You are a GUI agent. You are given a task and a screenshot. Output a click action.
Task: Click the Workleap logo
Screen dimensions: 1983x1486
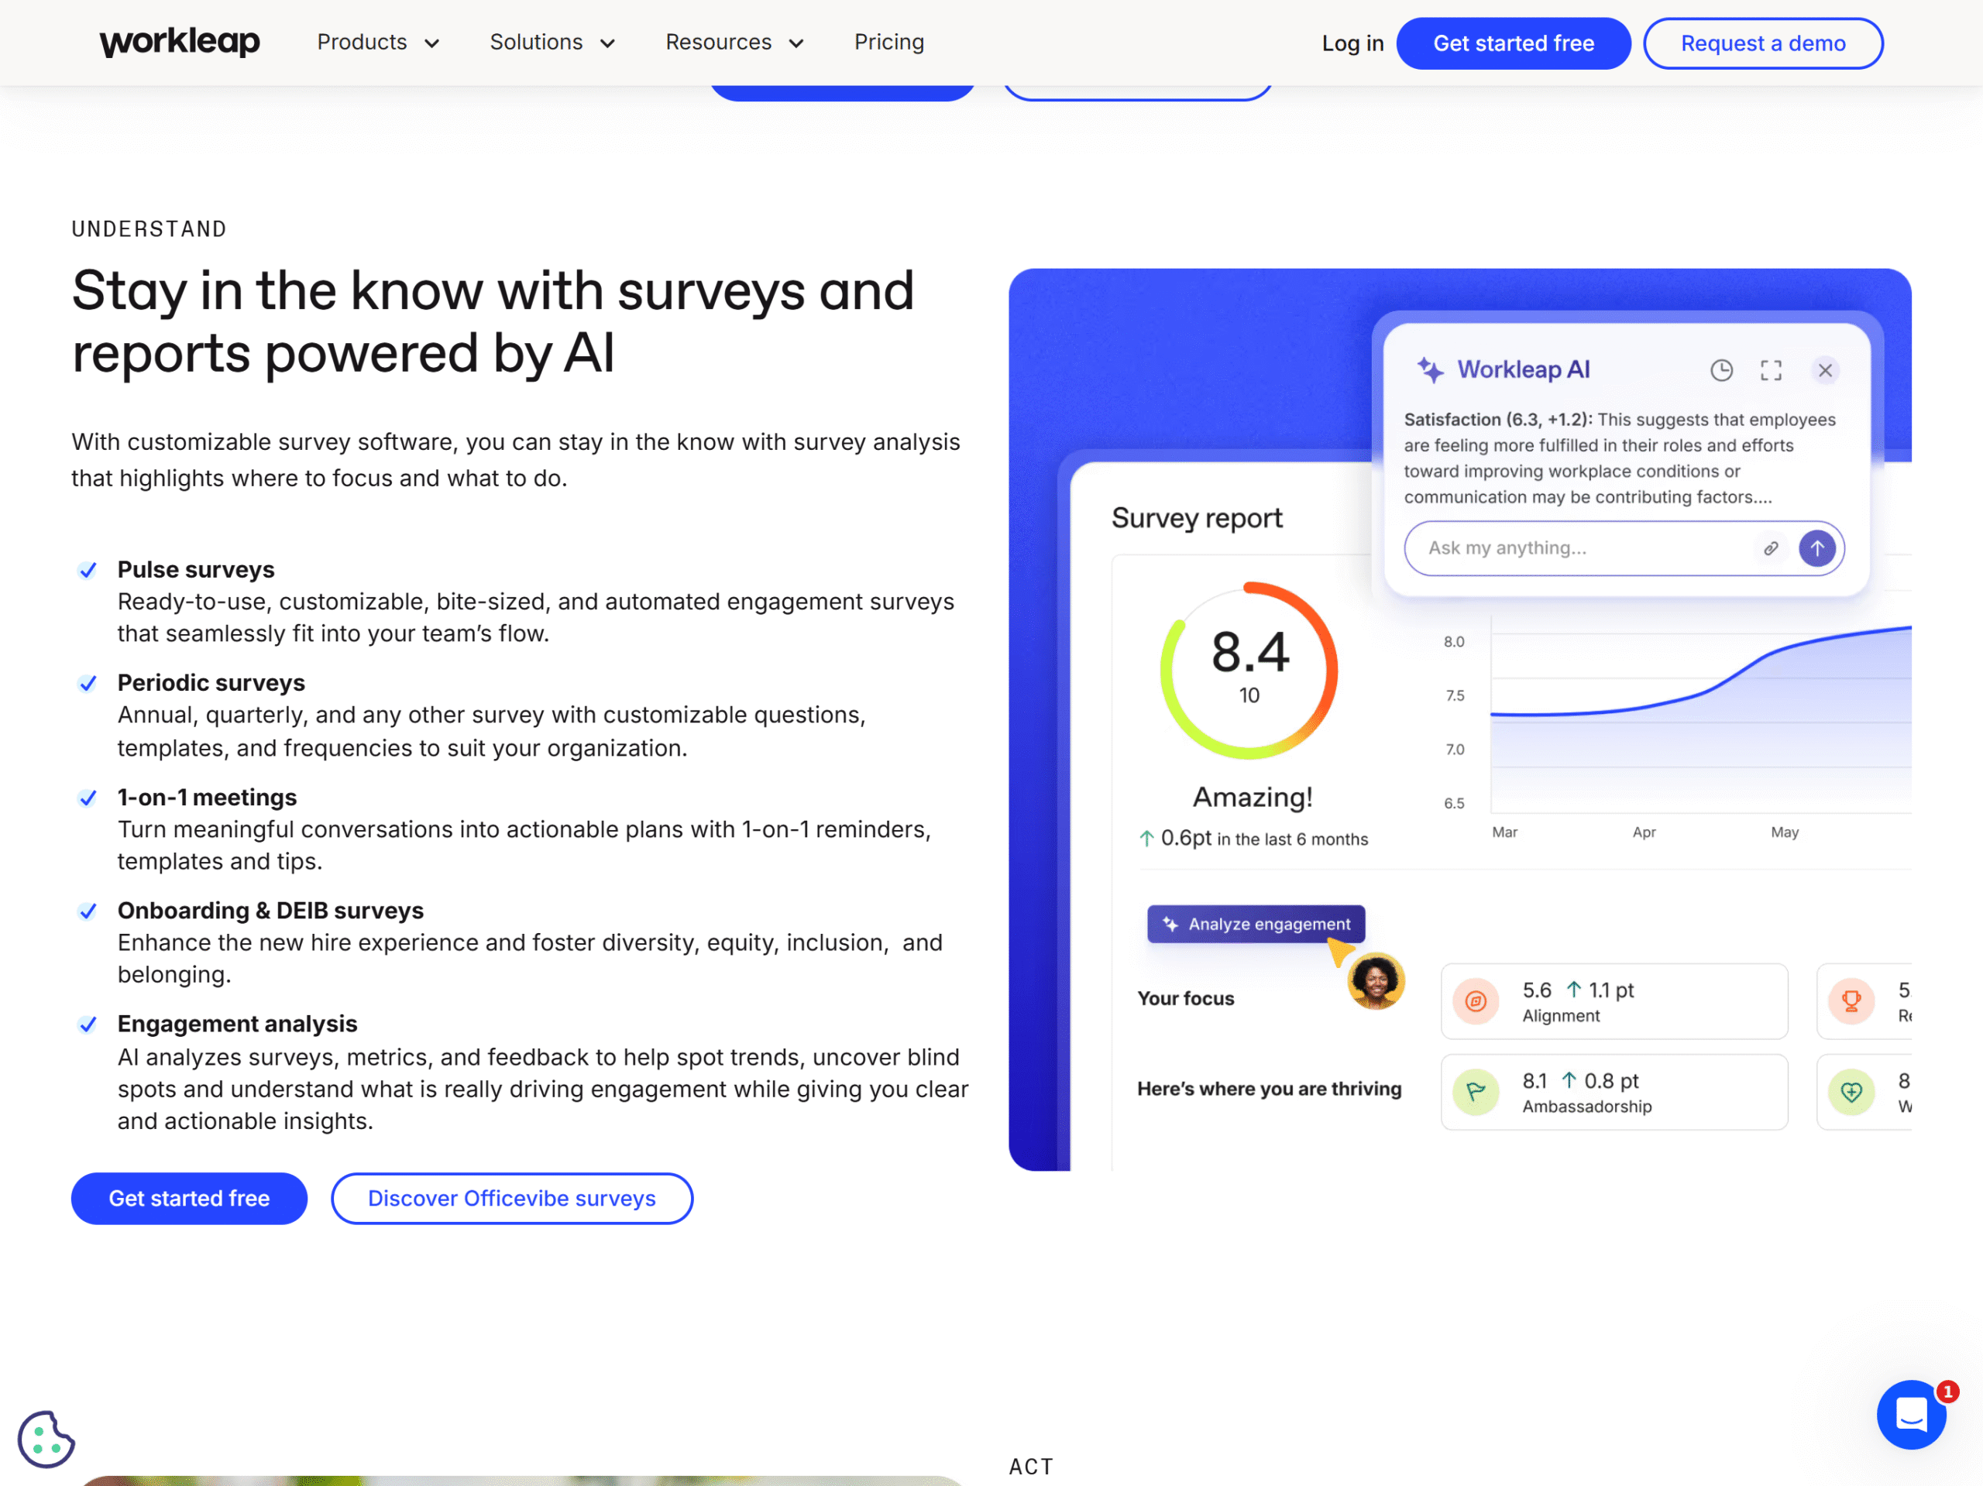[179, 42]
